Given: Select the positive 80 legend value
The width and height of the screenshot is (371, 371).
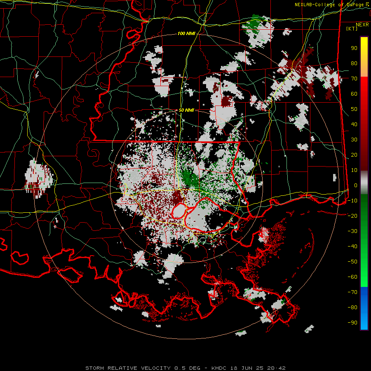Looking at the screenshot, I should (x=354, y=63).
